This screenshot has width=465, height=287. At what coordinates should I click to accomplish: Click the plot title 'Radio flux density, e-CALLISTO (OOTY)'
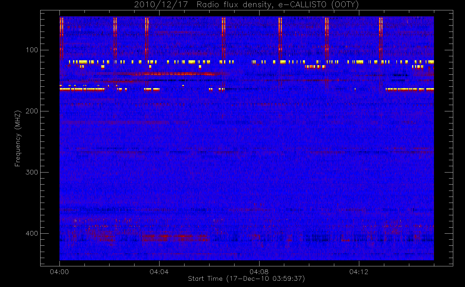coord(278,5)
